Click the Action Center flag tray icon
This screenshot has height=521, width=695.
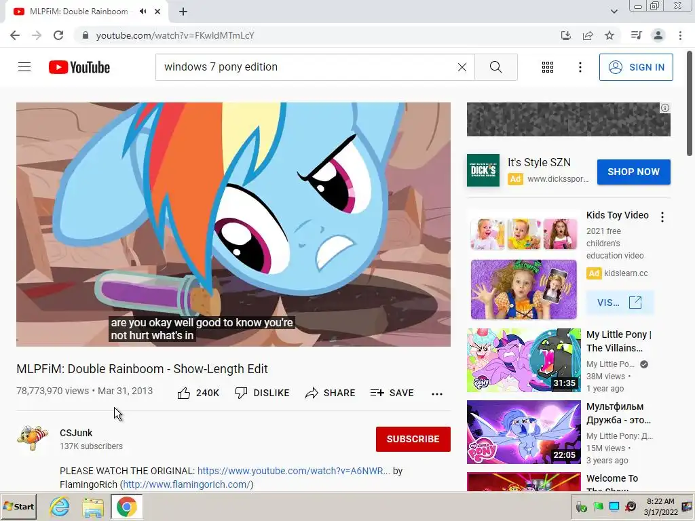pyautogui.click(x=598, y=506)
